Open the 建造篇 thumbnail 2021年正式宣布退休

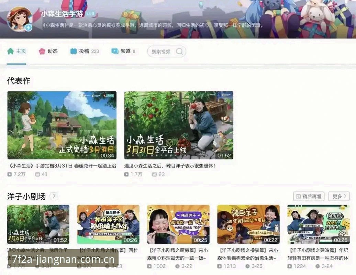(319, 224)
